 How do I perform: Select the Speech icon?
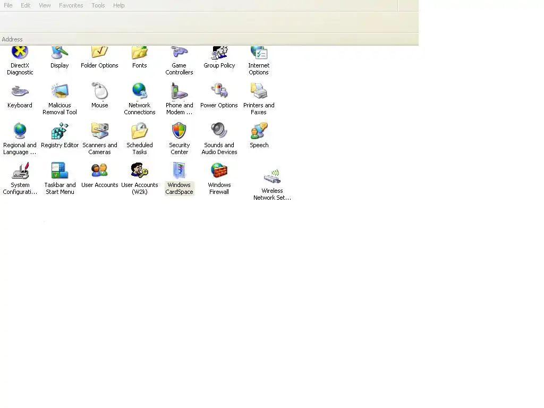pos(259,131)
